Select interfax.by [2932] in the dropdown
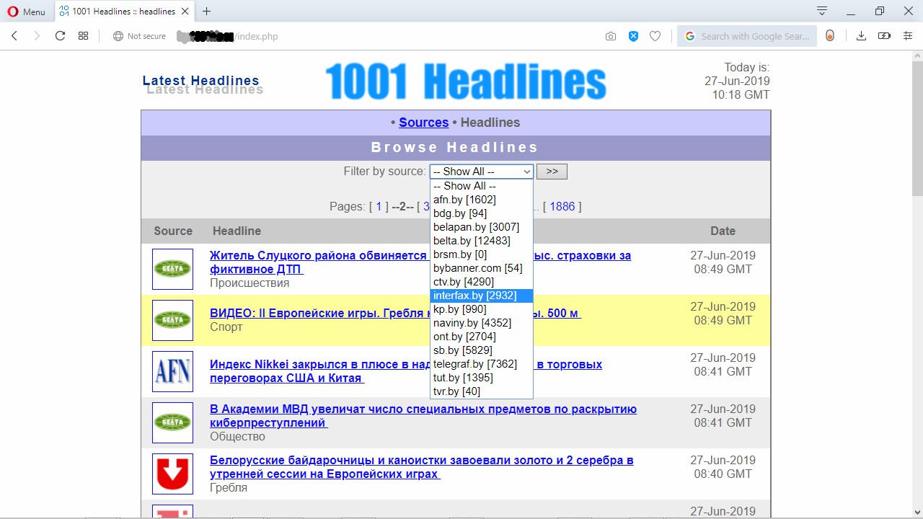Image resolution: width=923 pixels, height=519 pixels. pos(482,296)
